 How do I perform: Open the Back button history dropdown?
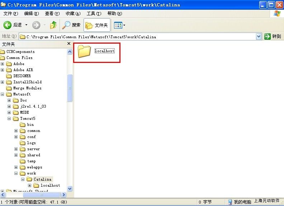coord(26,25)
